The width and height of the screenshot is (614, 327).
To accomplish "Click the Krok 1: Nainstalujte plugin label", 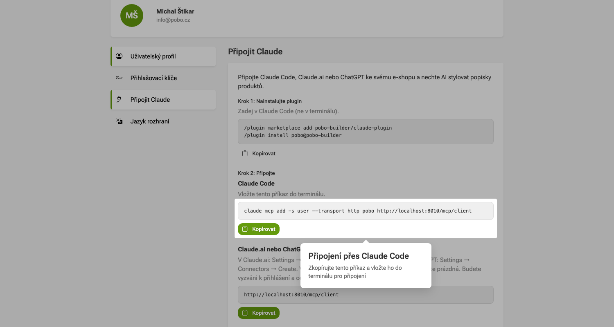I will point(270,101).
